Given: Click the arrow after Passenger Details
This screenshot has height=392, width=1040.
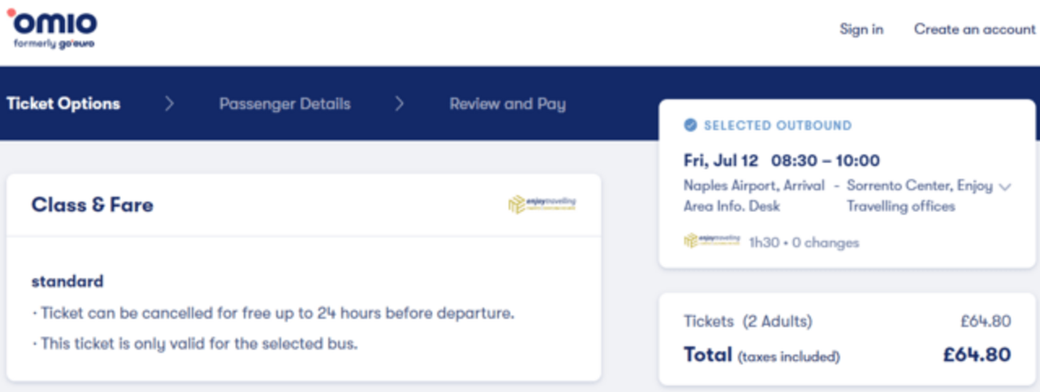Looking at the screenshot, I should 399,103.
